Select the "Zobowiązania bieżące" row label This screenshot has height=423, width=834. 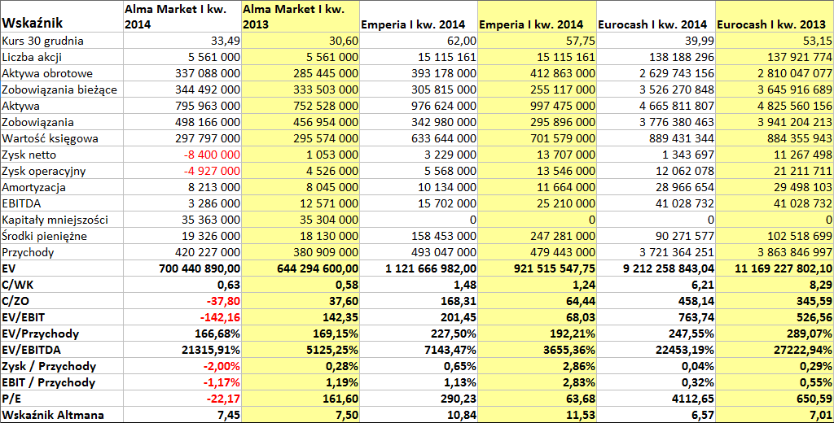point(59,89)
